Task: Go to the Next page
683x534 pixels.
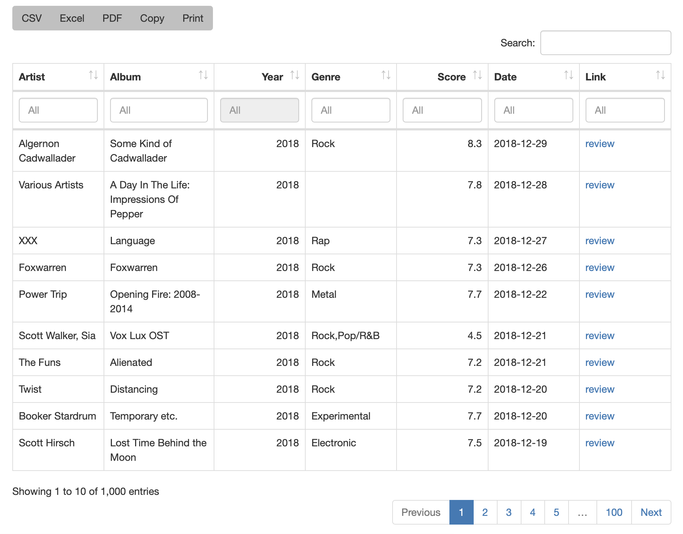Action: coord(651,512)
